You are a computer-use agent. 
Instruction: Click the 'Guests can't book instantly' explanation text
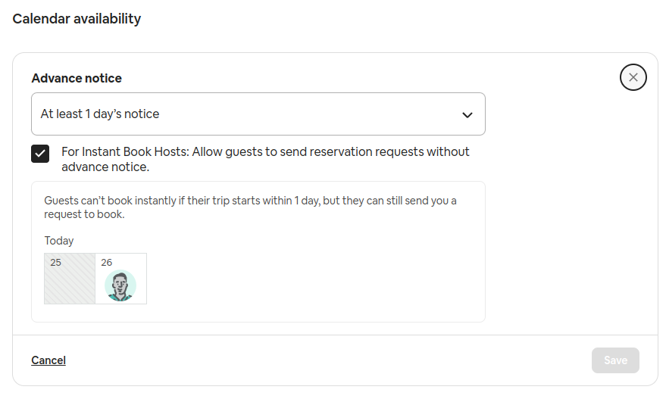click(x=250, y=207)
